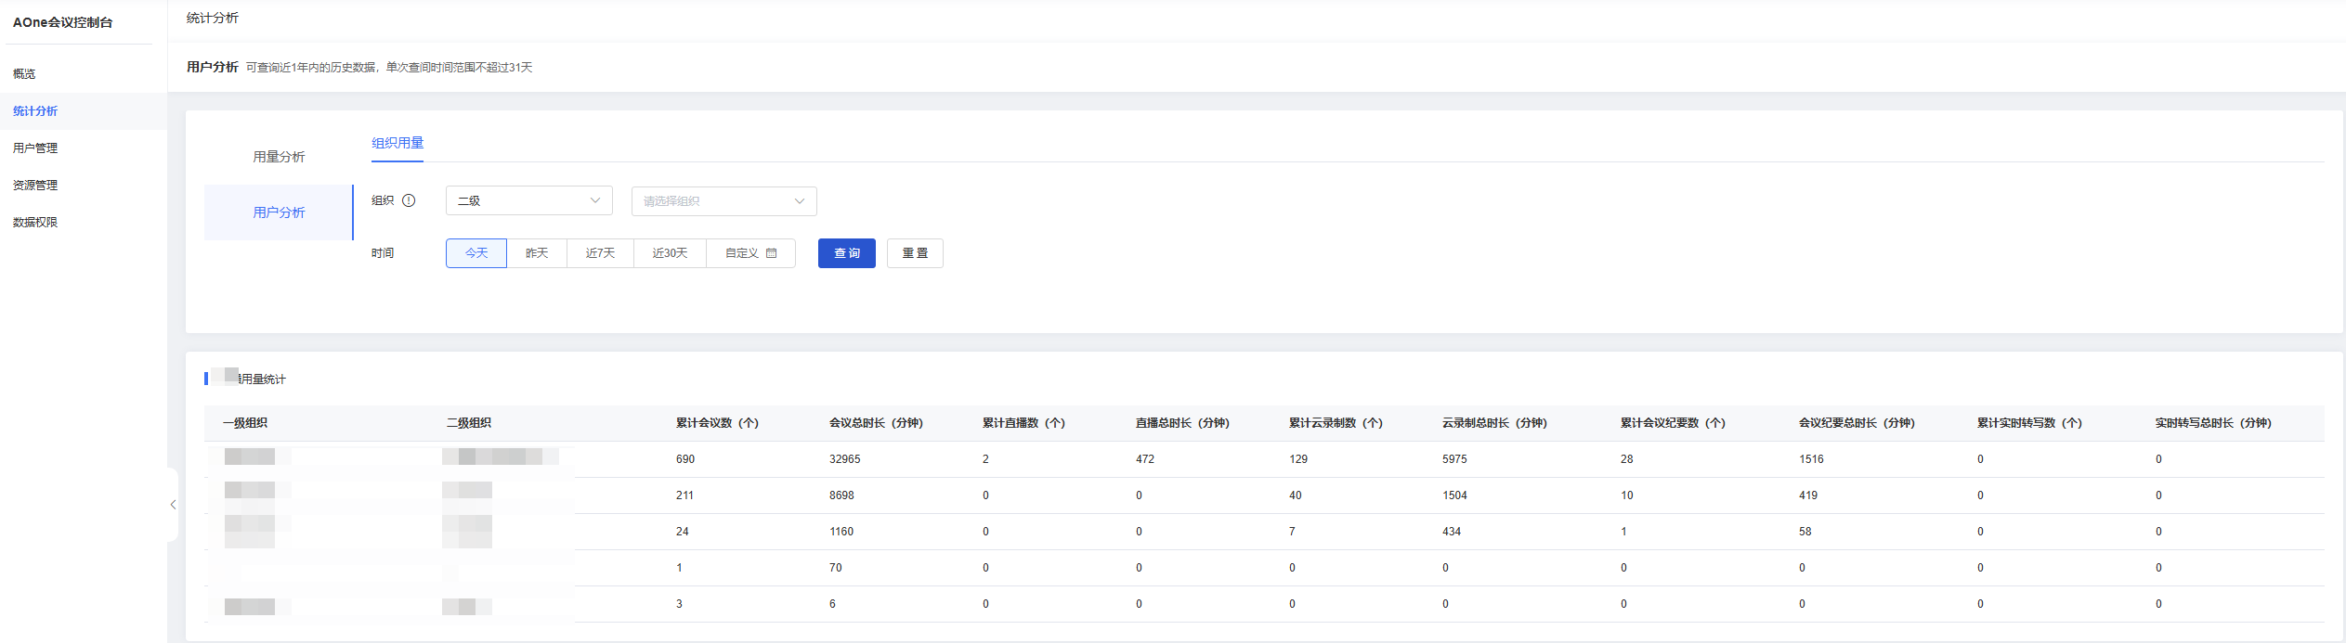Click the 累计会议数 column header
The height and width of the screenshot is (643, 2346).
tap(717, 423)
